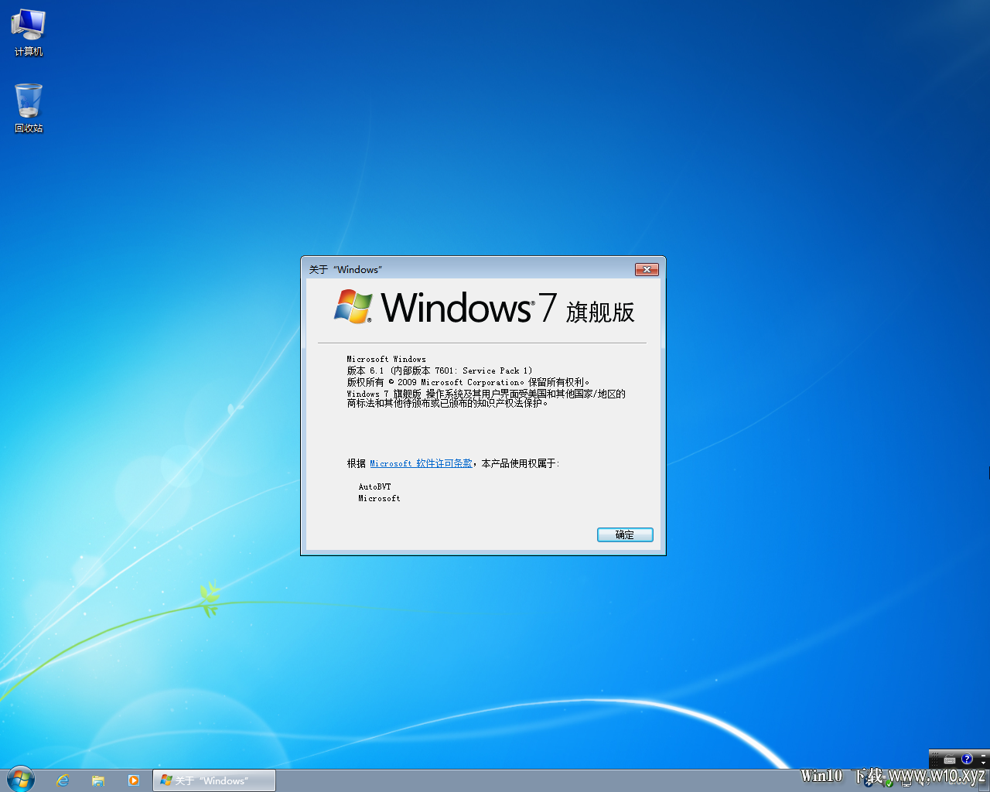Launch Windows Media Player from the taskbar
The height and width of the screenshot is (792, 990).
134,780
